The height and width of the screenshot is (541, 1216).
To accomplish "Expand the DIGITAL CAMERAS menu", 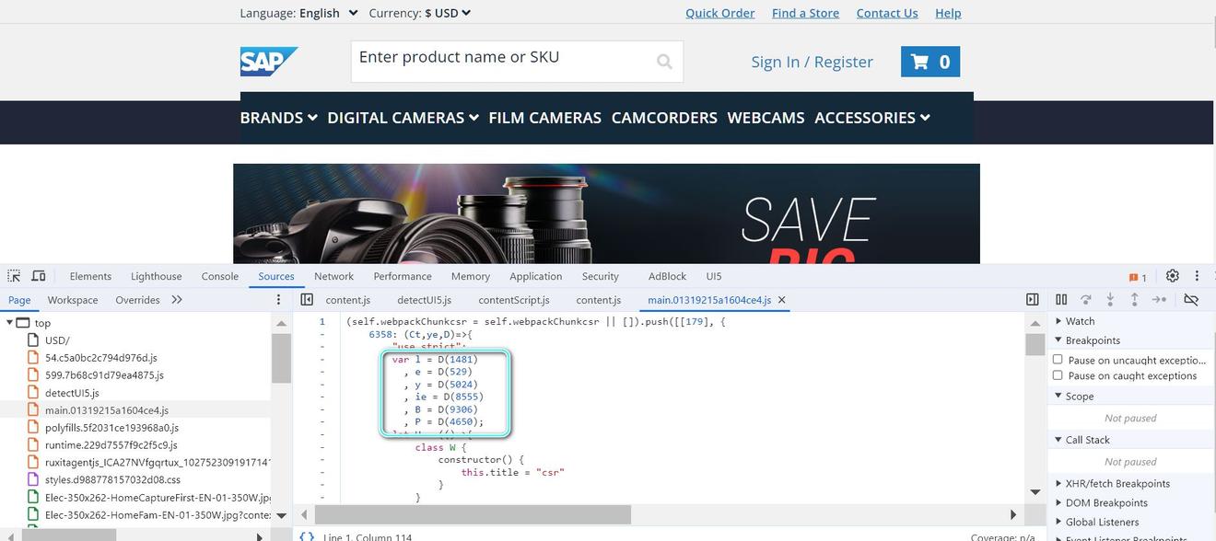I will click(403, 118).
